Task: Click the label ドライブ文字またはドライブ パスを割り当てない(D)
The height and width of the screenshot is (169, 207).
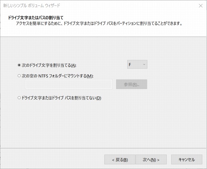Action: (x=61, y=98)
